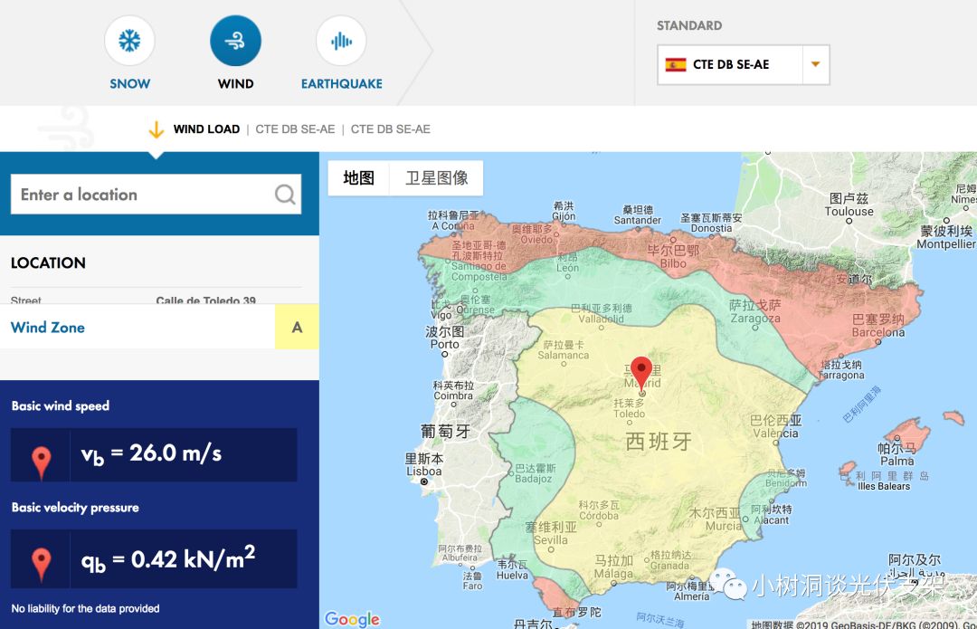Screen dimensions: 977x629
Task: Click the magnifier search icon
Action: tap(285, 195)
